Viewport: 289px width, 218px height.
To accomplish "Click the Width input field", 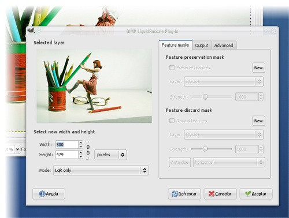I will pos(66,145).
